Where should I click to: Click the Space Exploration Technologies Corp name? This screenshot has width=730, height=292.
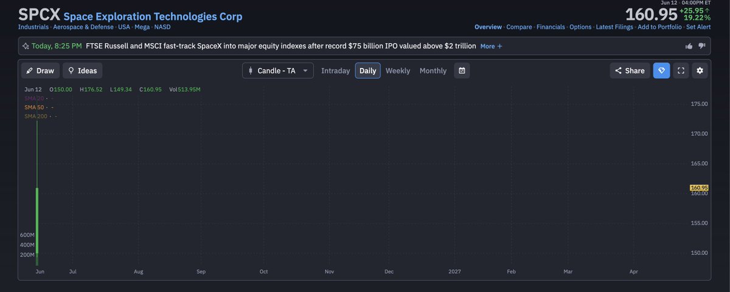coord(153,16)
